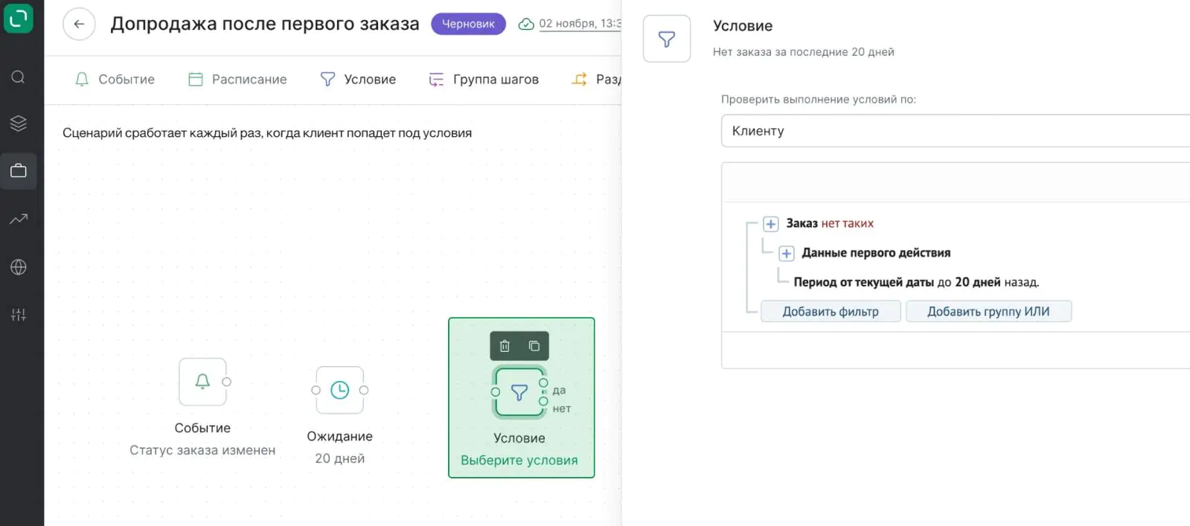Viewport: 1190px width, 526px height.
Task: Add a Событие step from toolbar
Action: click(x=115, y=80)
